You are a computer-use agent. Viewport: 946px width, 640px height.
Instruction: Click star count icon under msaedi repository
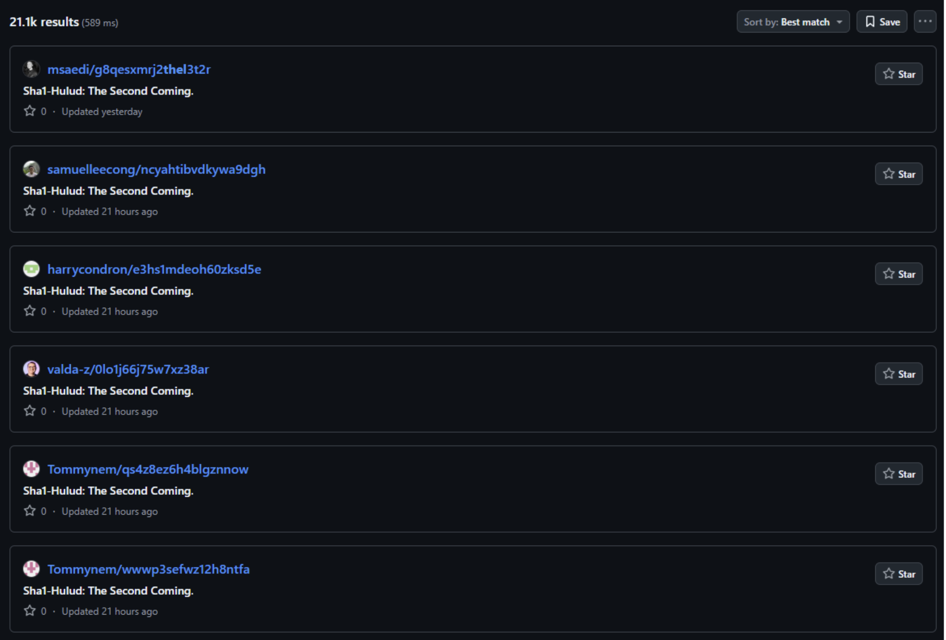point(30,111)
